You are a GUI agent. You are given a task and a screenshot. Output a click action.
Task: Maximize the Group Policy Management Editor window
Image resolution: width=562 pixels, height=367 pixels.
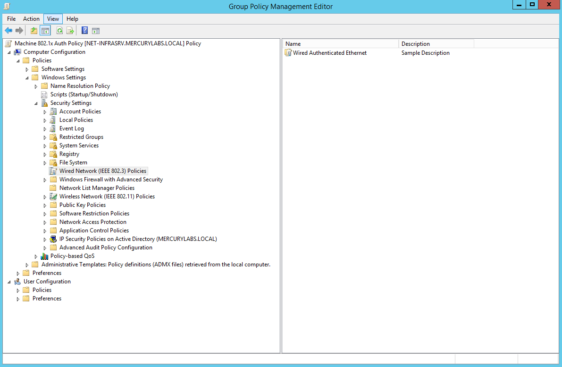tap(532, 5)
